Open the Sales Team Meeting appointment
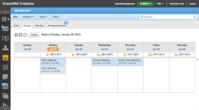Viewport: 199px width, 110px height. [130, 62]
